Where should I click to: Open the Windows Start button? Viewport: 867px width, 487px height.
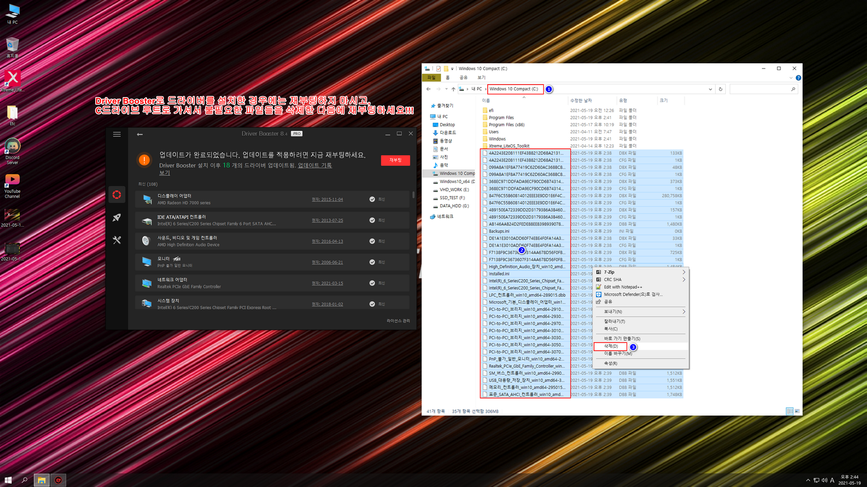[x=8, y=480]
